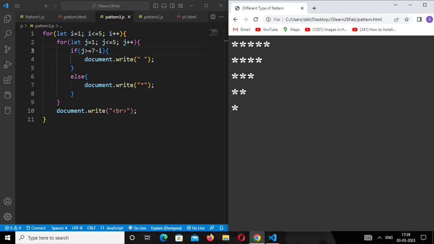Viewport: 434px width, 244px height.
Task: Open the How to Install... bookmark
Action: pos(374,29)
